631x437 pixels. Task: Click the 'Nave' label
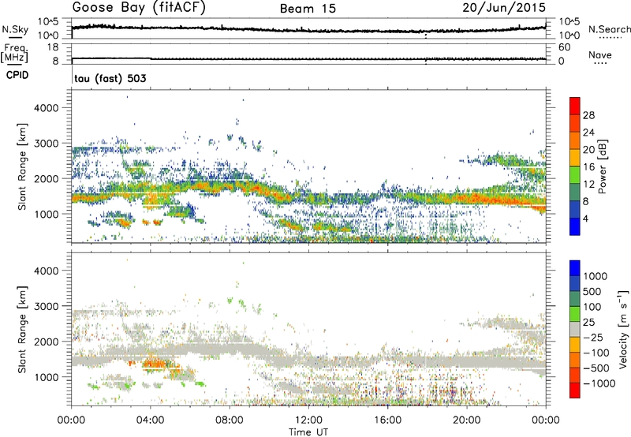point(600,54)
